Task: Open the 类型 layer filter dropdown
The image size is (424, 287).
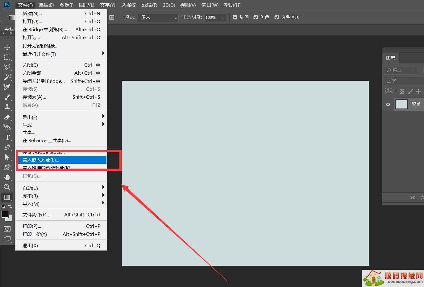Action: (401, 70)
